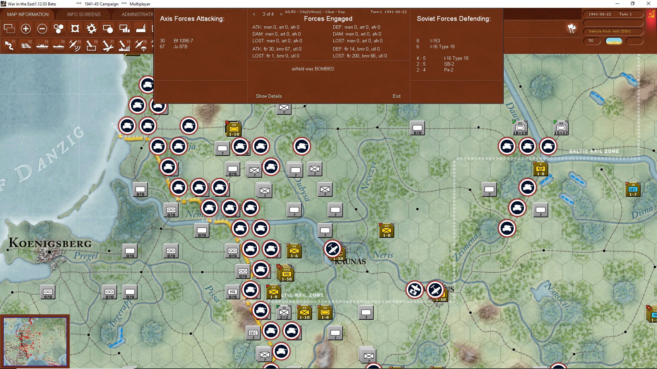Select Soviet infantry unit labeled 1-6
This screenshot has height=369, width=657.
pyautogui.click(x=294, y=251)
